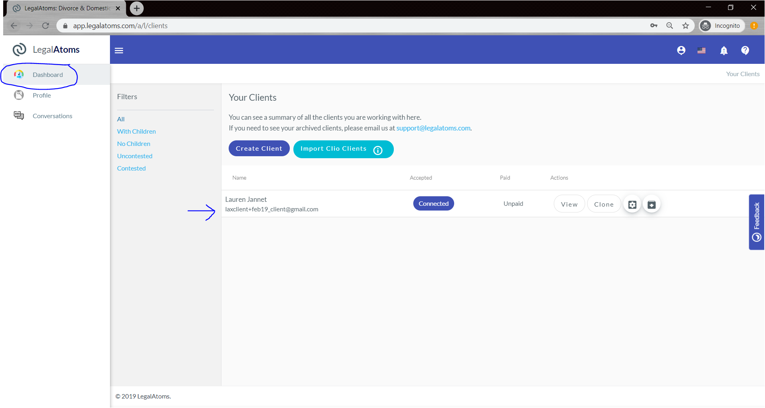Click the Incognito profile button
Image resolution: width=765 pixels, height=408 pixels.
pos(721,26)
